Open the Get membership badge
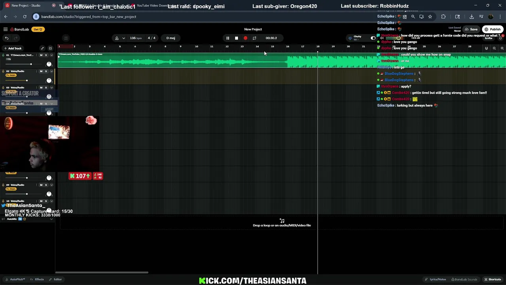506x285 pixels. coord(38,29)
